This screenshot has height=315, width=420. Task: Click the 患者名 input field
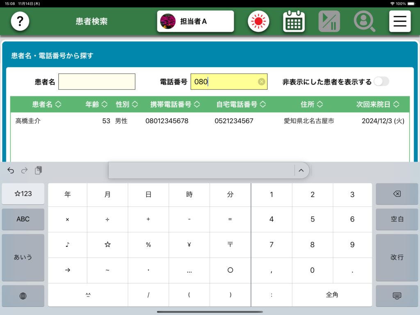97,82
